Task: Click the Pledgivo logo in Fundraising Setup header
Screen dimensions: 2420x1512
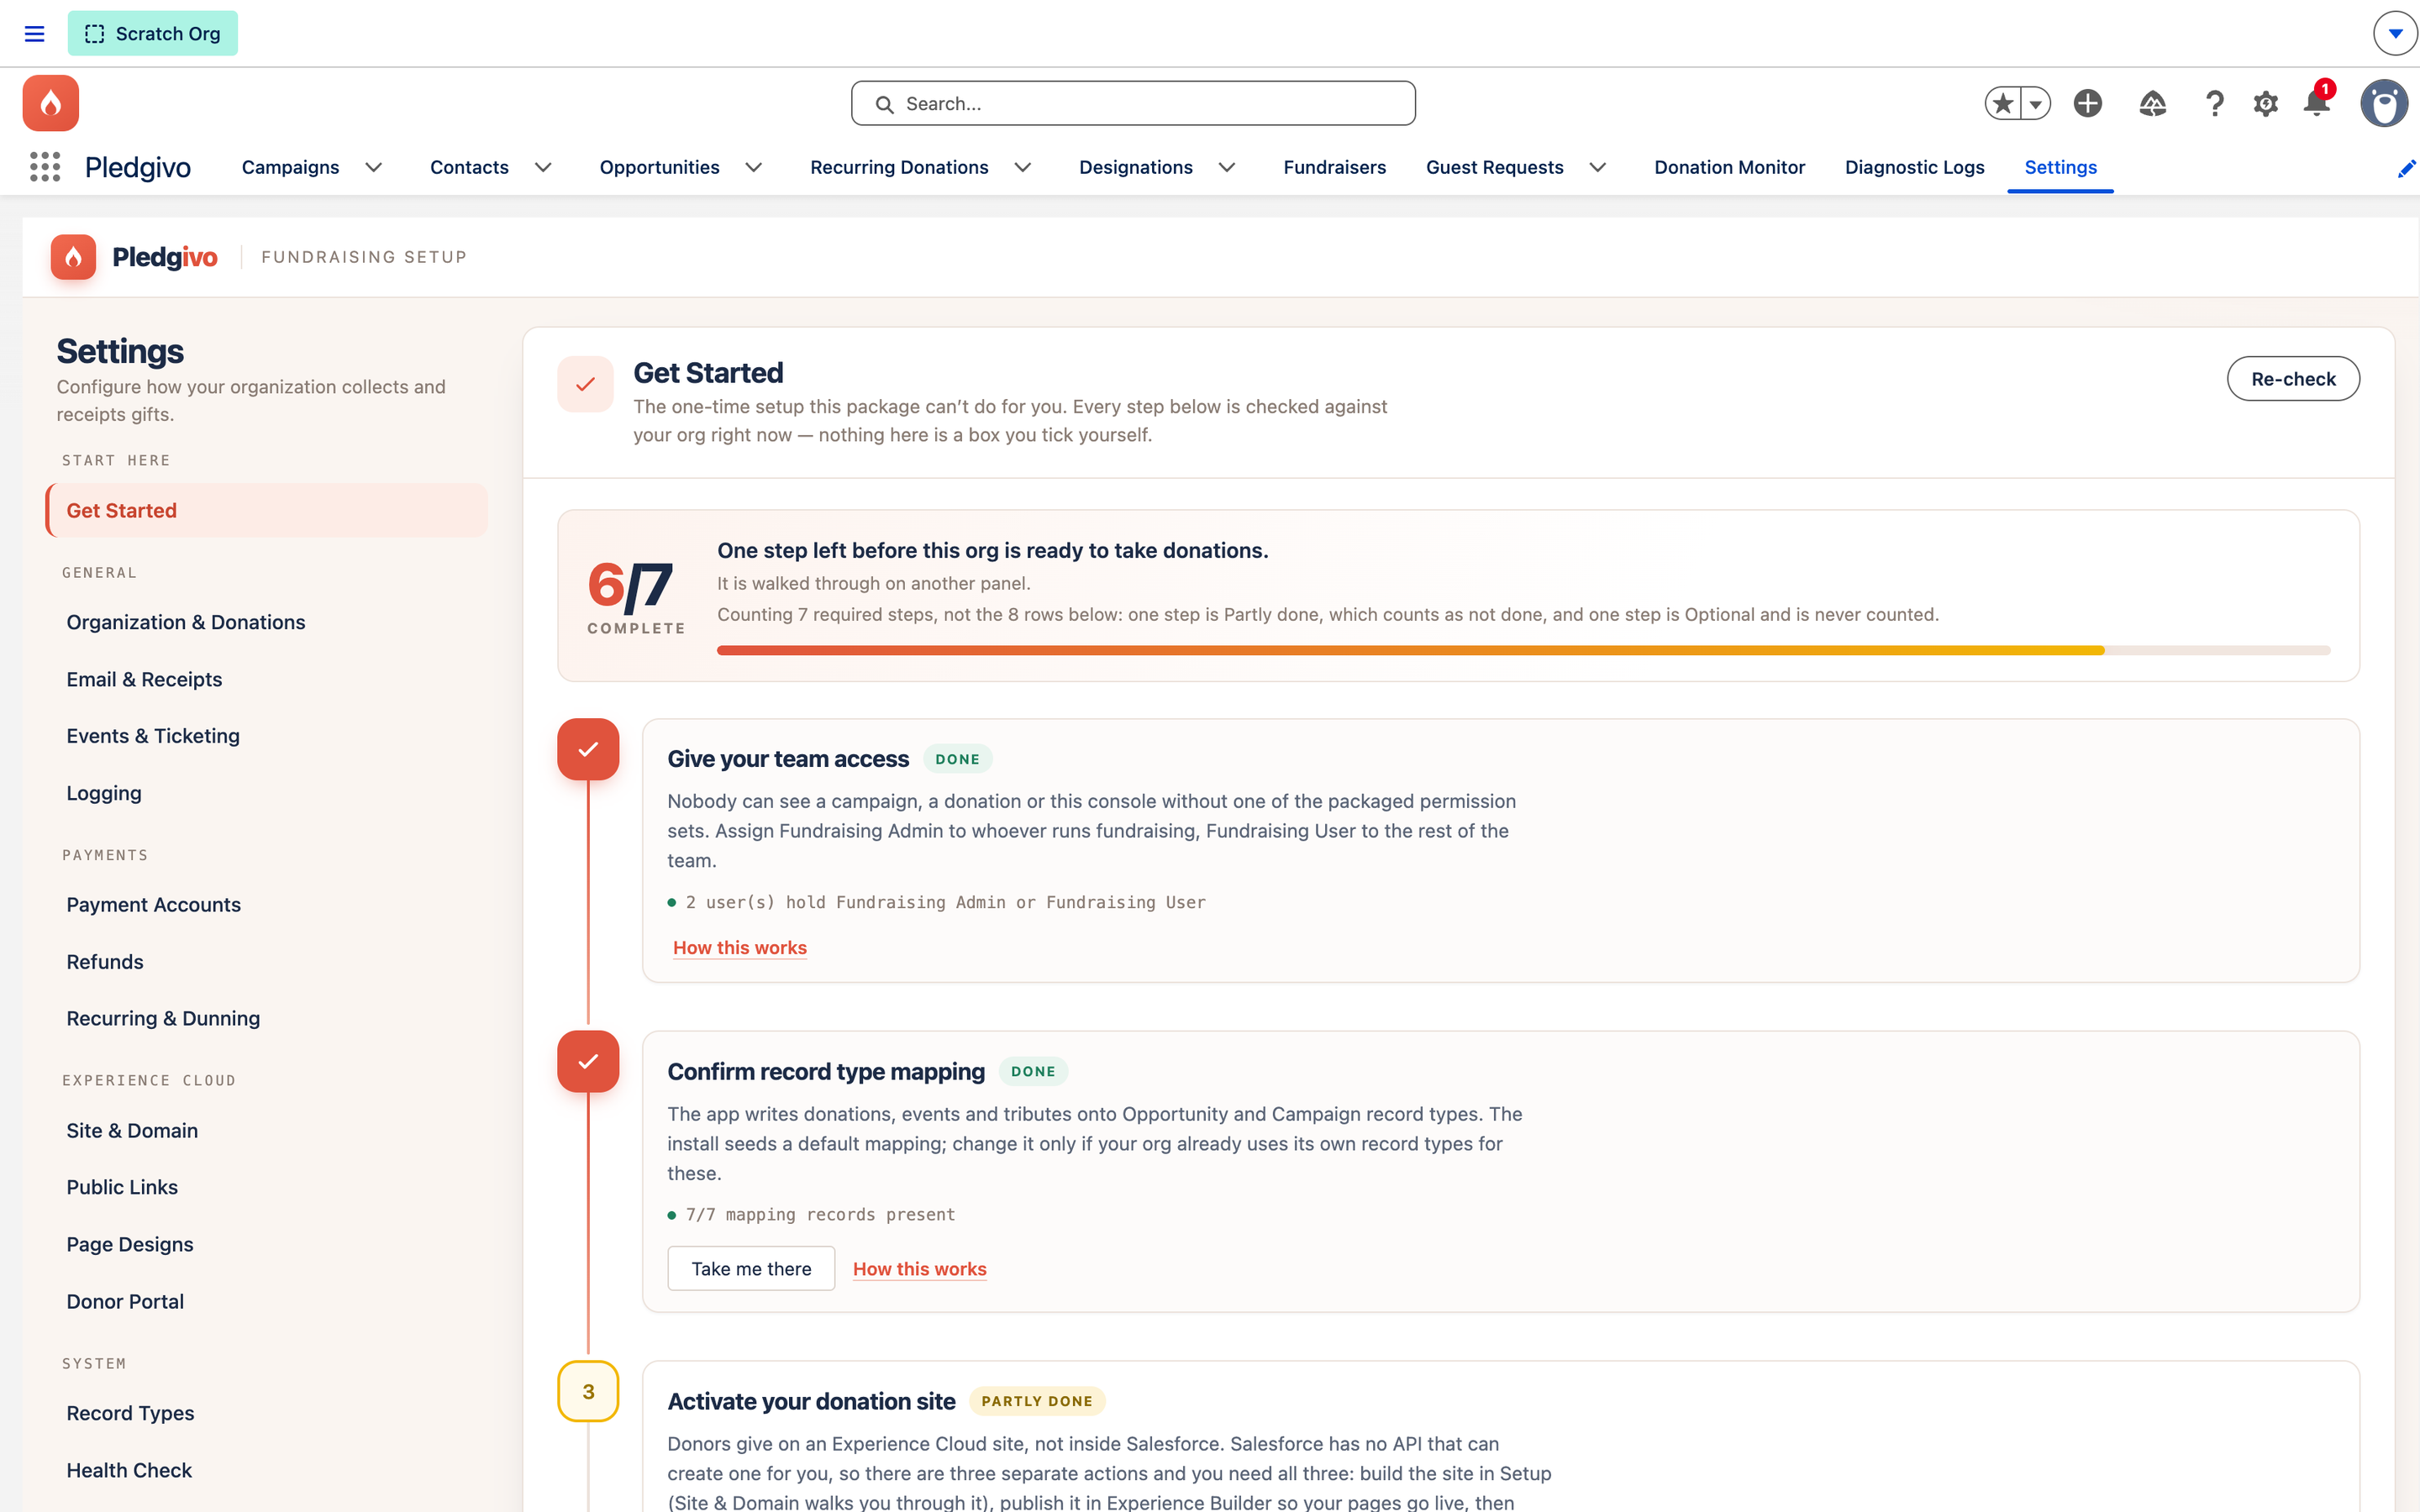Action: coord(134,257)
